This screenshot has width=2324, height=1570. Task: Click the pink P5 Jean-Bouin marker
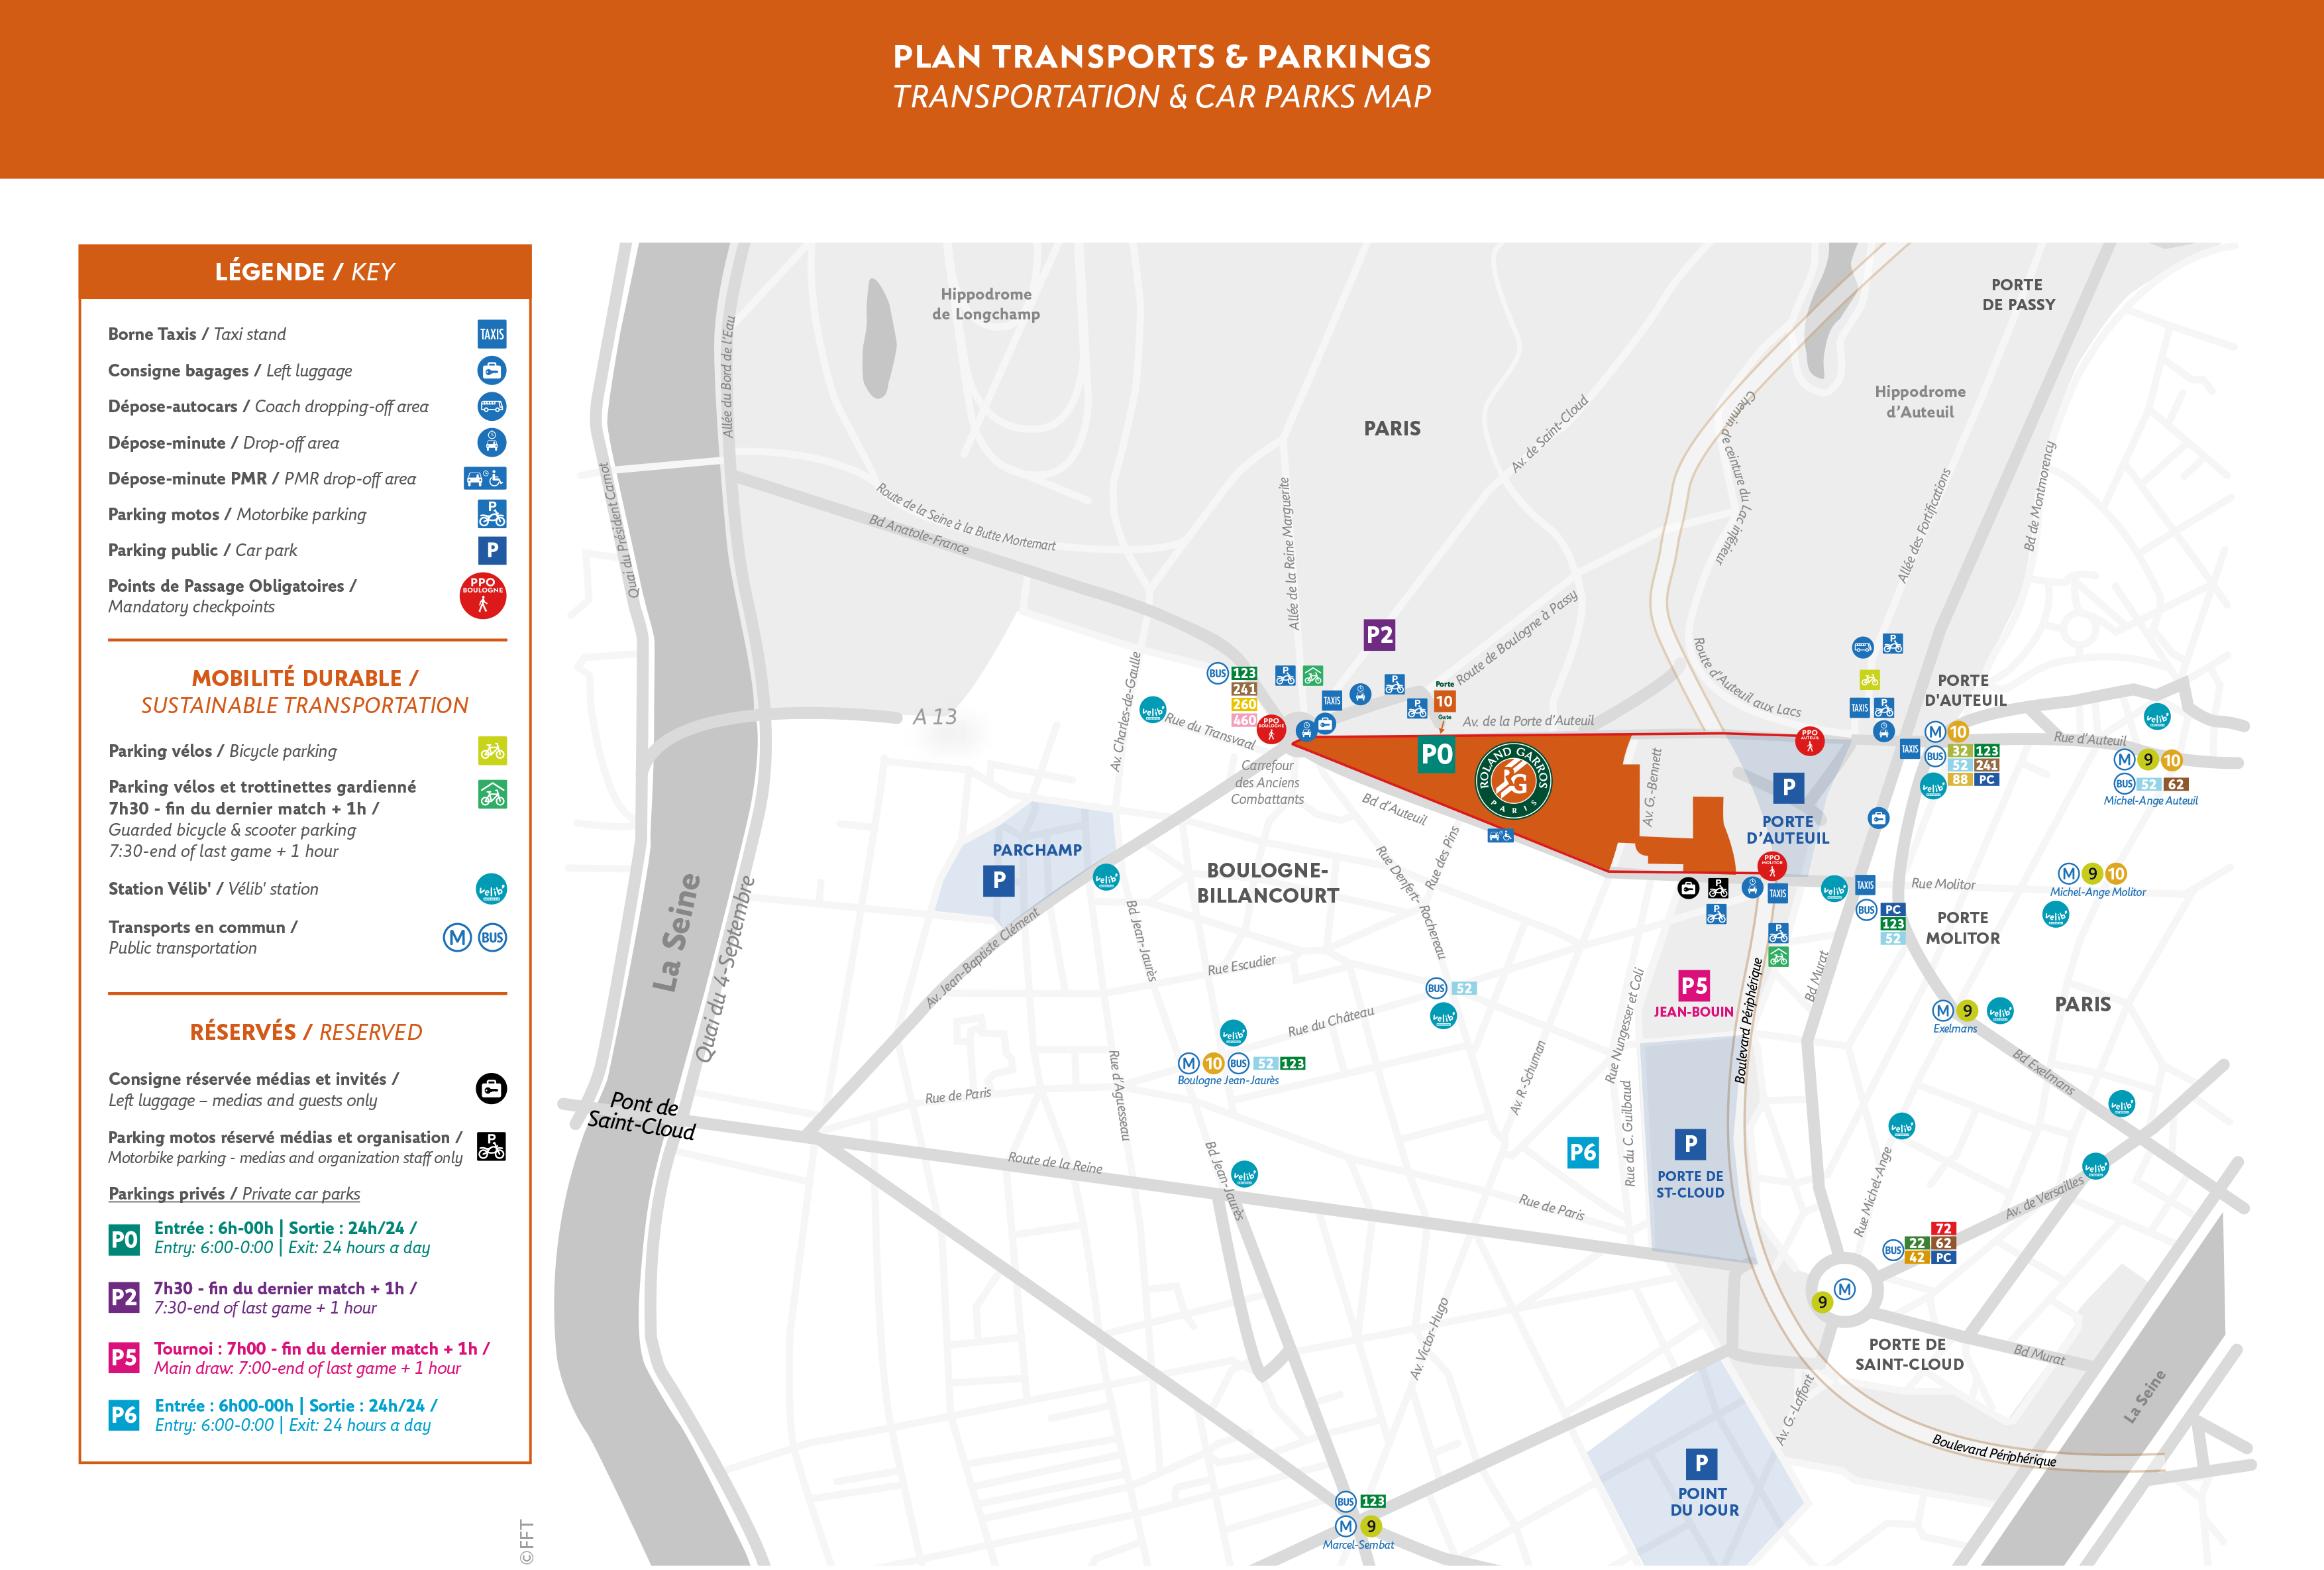[x=1693, y=985]
